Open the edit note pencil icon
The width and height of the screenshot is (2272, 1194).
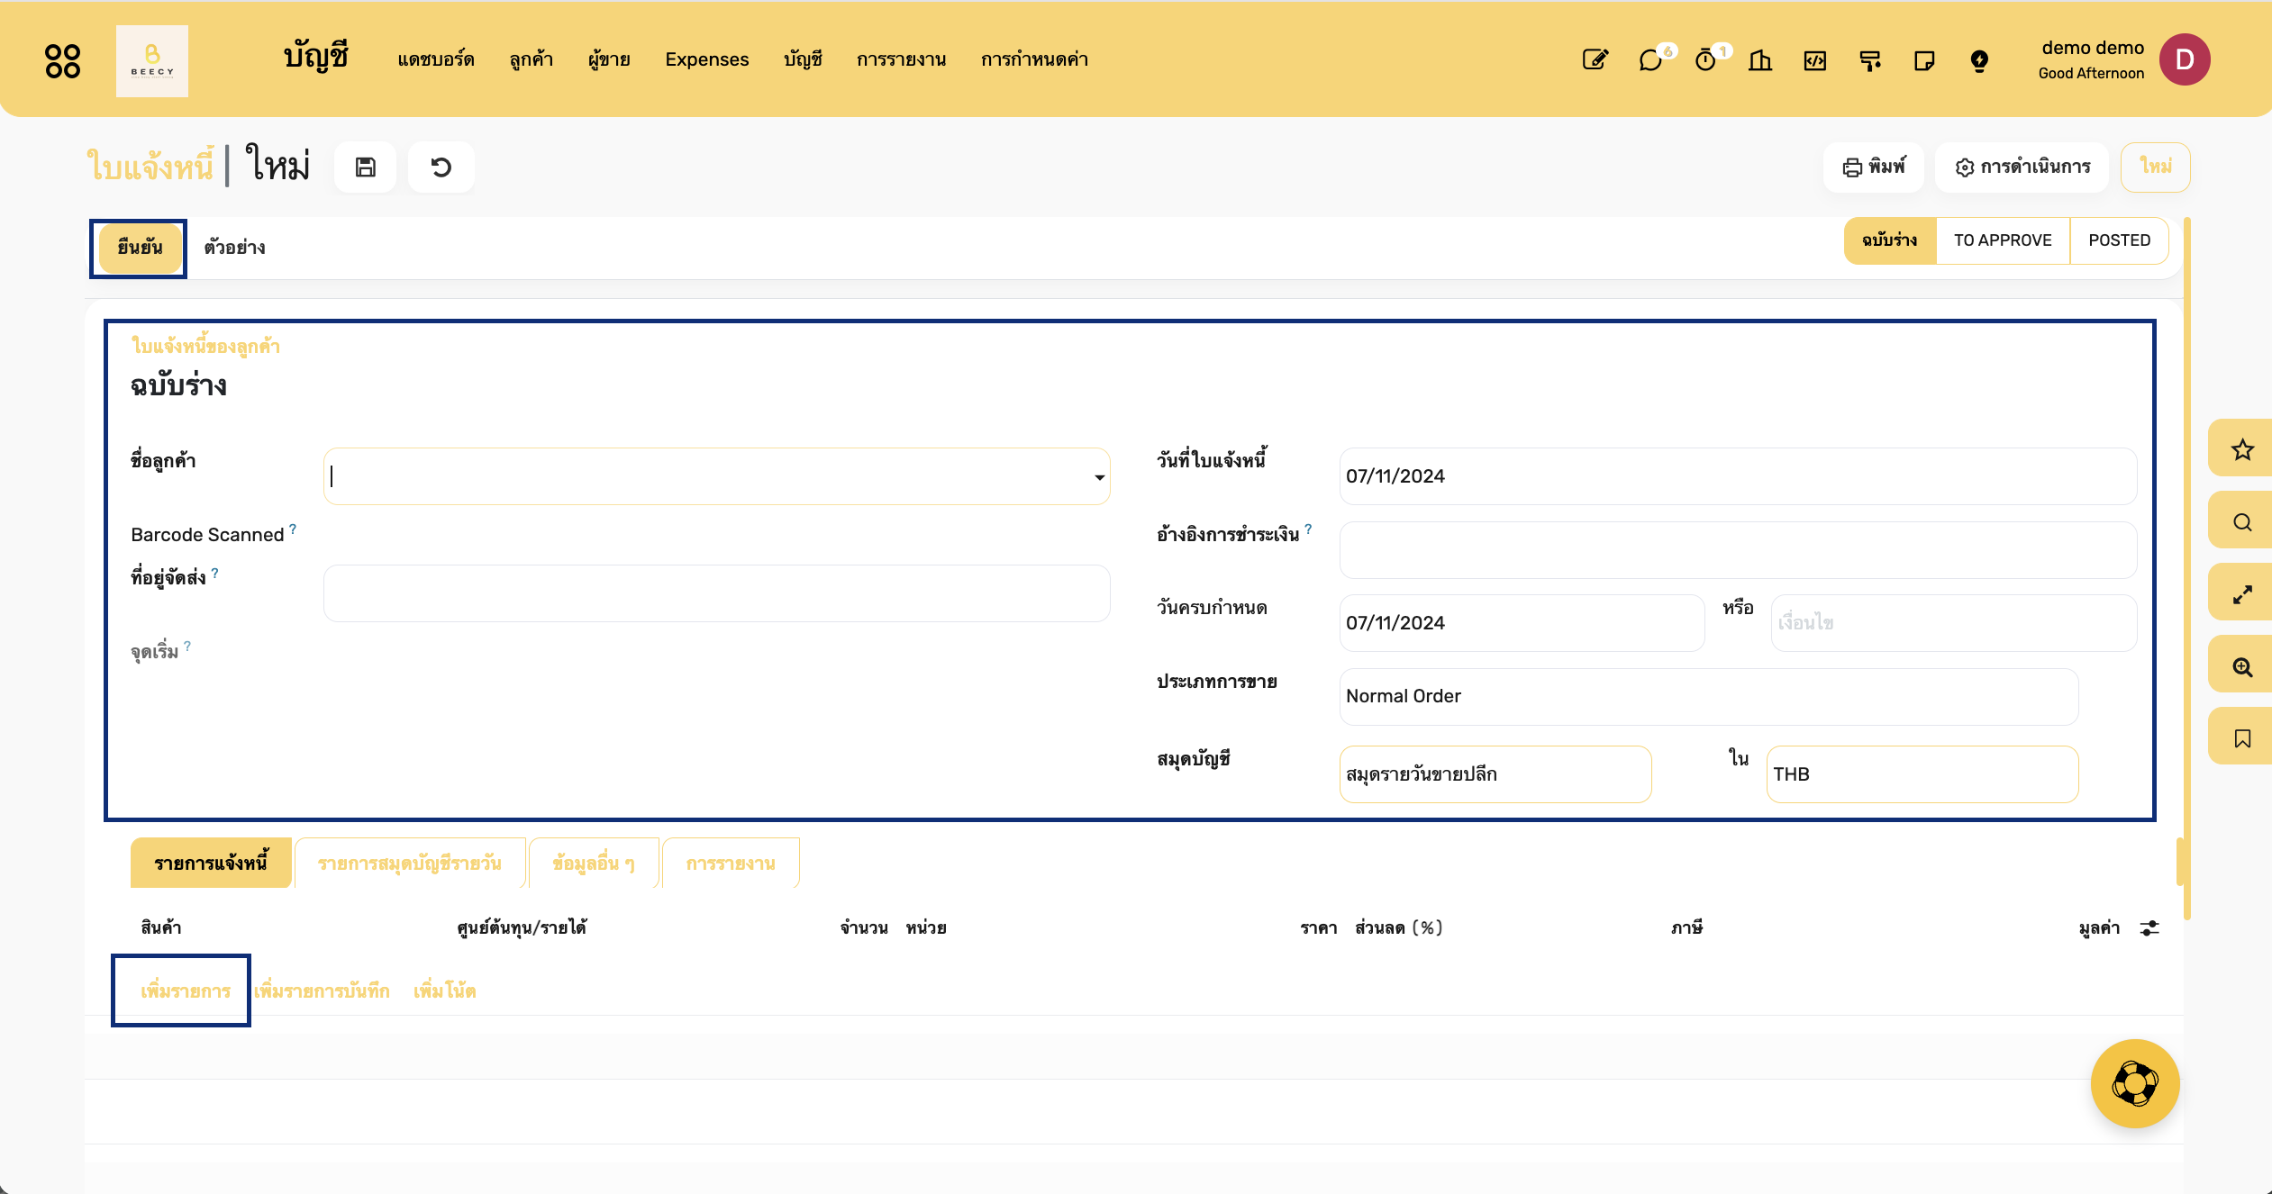click(1595, 60)
